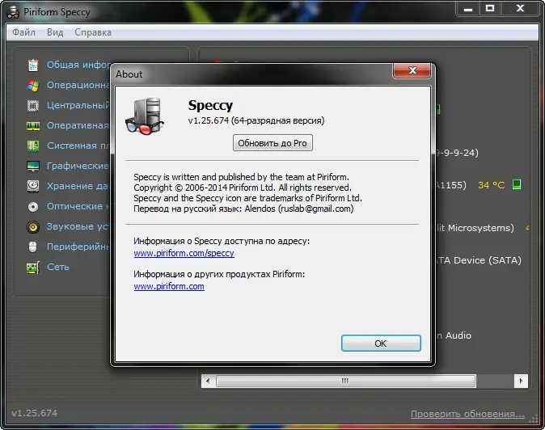
Task: Select Оптические накопители section label
Action: click(78, 206)
